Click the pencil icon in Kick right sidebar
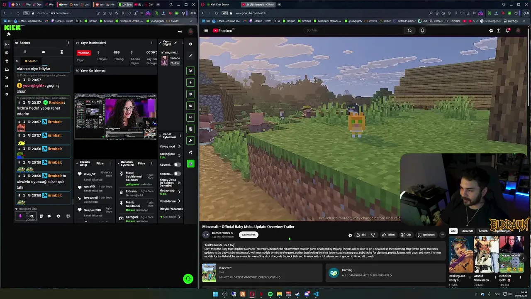Viewport: 531px width, 299px height. click(190, 56)
